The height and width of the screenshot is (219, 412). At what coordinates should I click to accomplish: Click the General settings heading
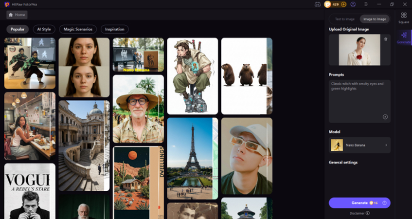coord(343,163)
